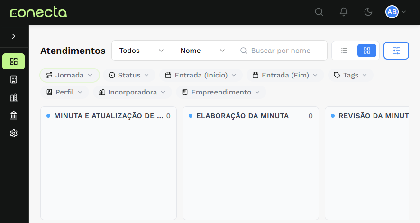Open the Entrada (Início) date filter
Image resolution: width=420 pixels, height=223 pixels.
[201, 75]
